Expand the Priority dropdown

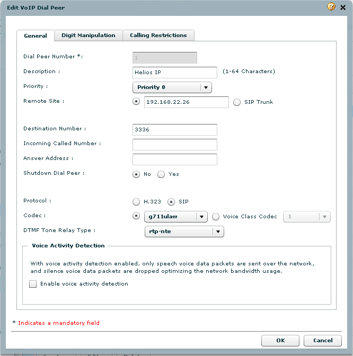tap(172, 87)
